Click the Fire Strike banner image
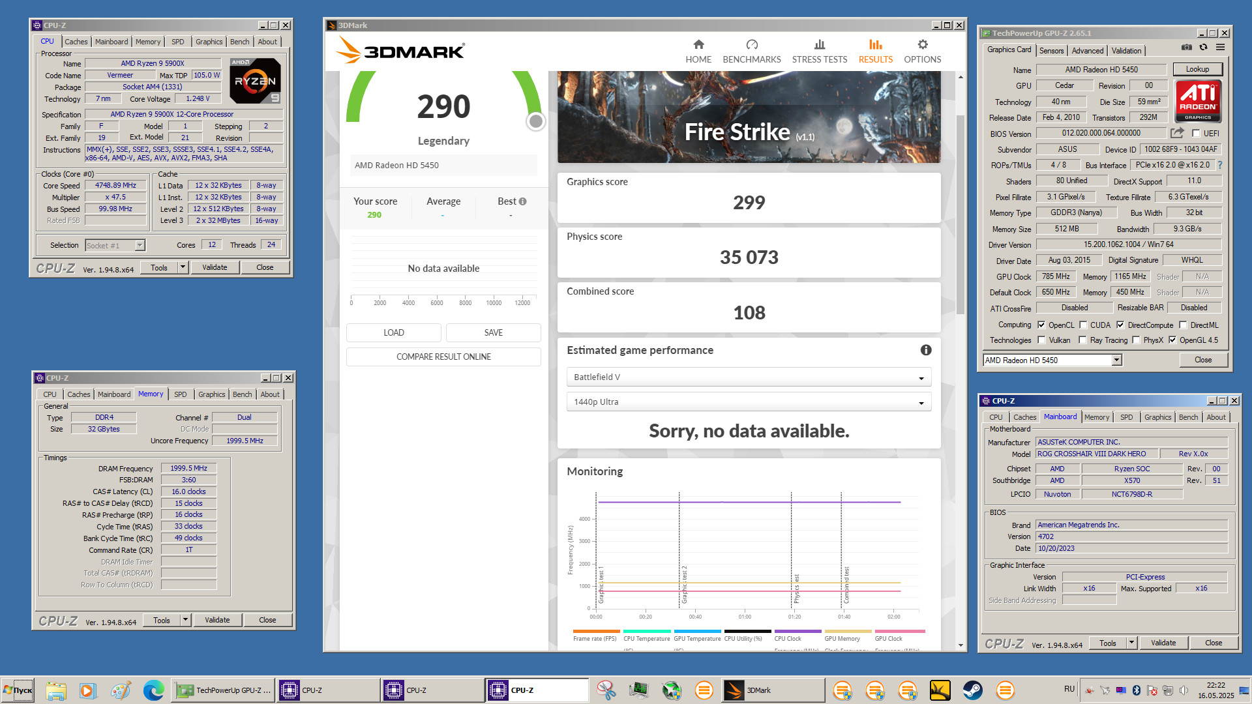The height and width of the screenshot is (704, 1252). tap(749, 117)
